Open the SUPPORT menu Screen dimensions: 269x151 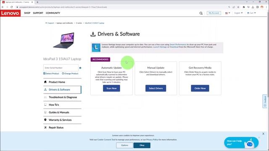coord(38,13)
